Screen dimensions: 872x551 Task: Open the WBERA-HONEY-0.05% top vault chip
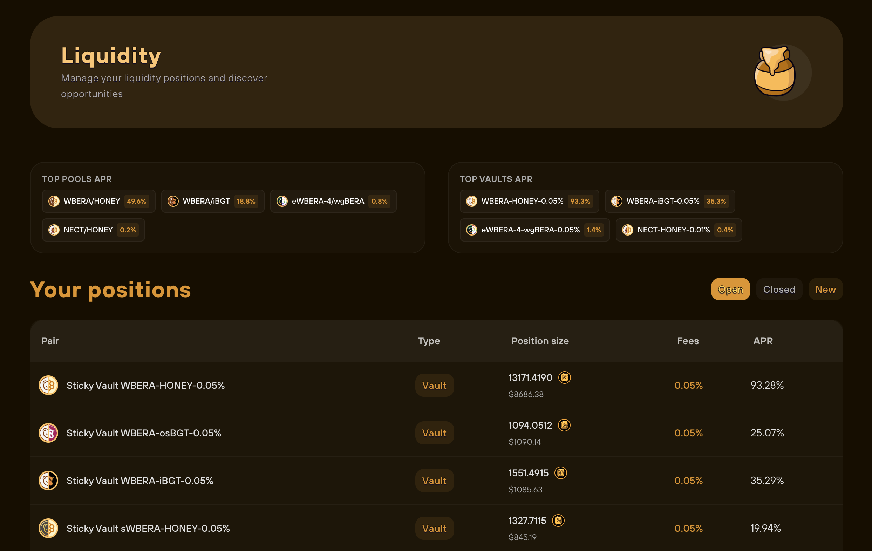pyautogui.click(x=529, y=201)
